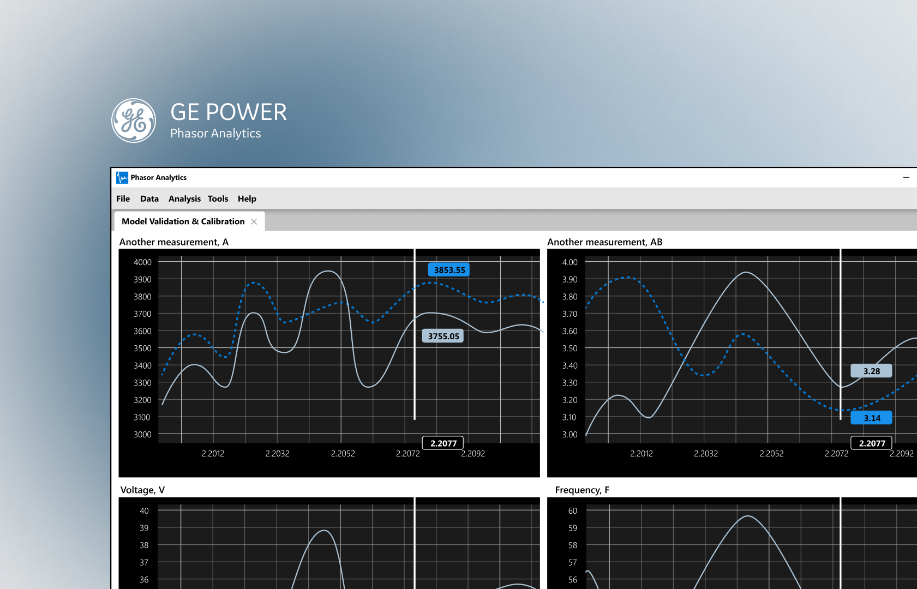Open the Data menu

tap(149, 199)
